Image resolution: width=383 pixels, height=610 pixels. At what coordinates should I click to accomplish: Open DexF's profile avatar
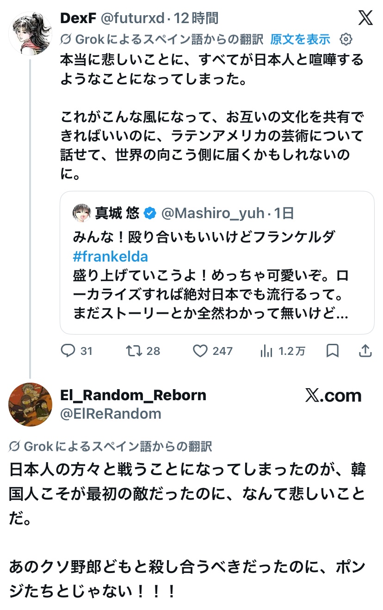pyautogui.click(x=31, y=34)
